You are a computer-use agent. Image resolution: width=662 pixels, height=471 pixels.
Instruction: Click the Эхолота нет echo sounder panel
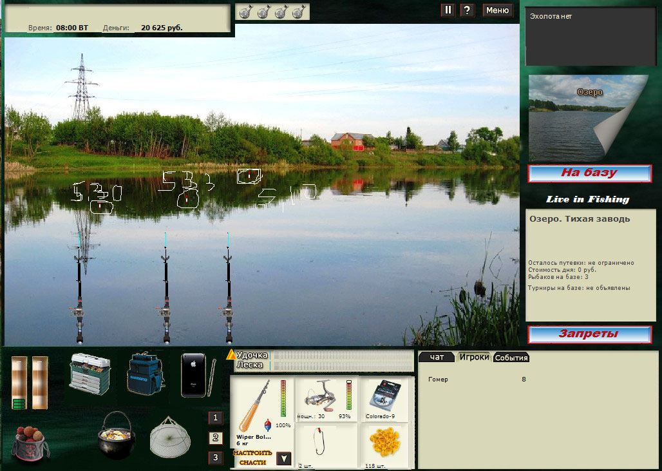pos(591,36)
